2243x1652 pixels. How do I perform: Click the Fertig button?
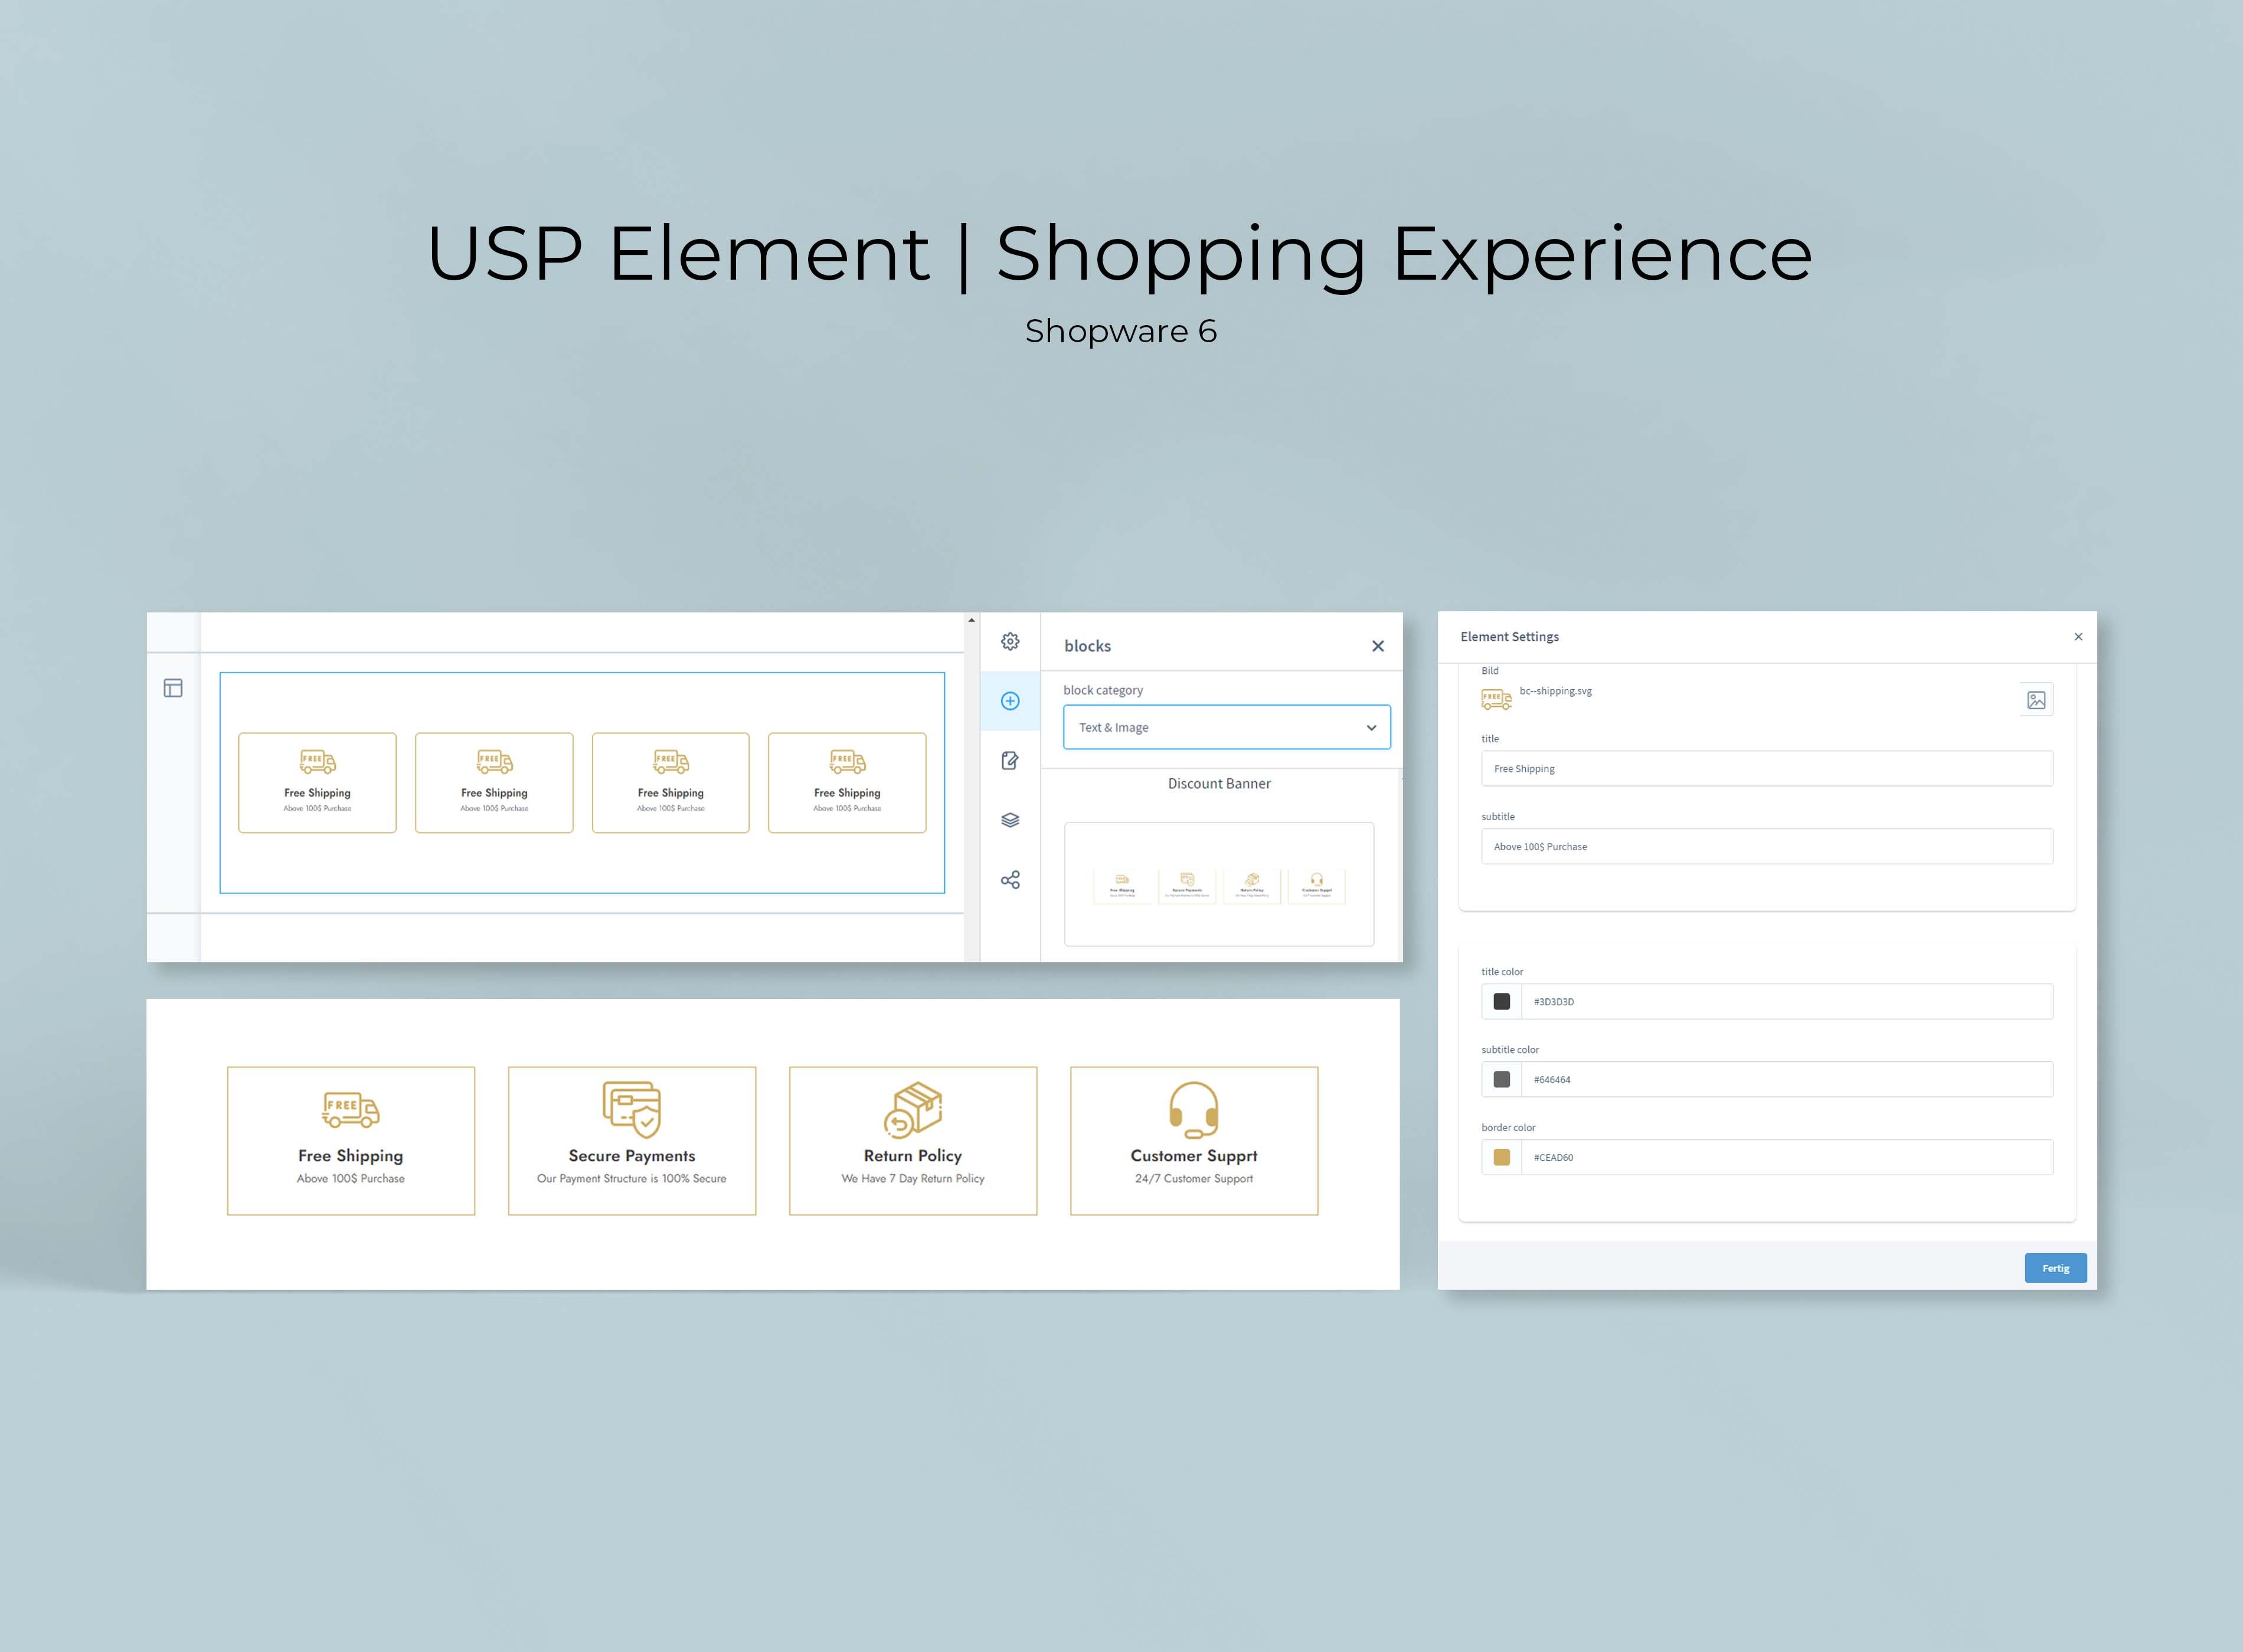pos(2055,1268)
